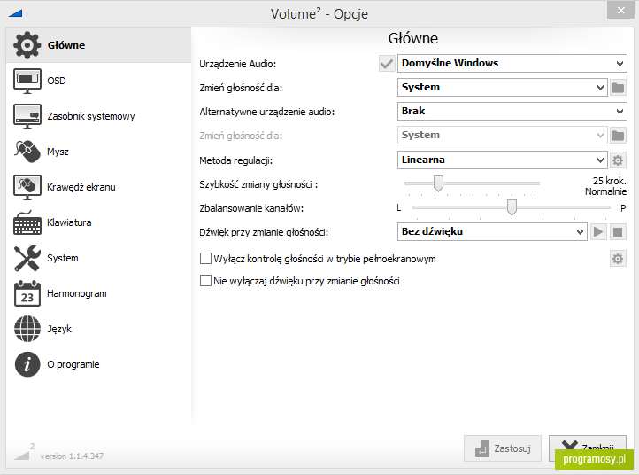
Task: Switch to the OSD section
Action: pyautogui.click(x=98, y=81)
